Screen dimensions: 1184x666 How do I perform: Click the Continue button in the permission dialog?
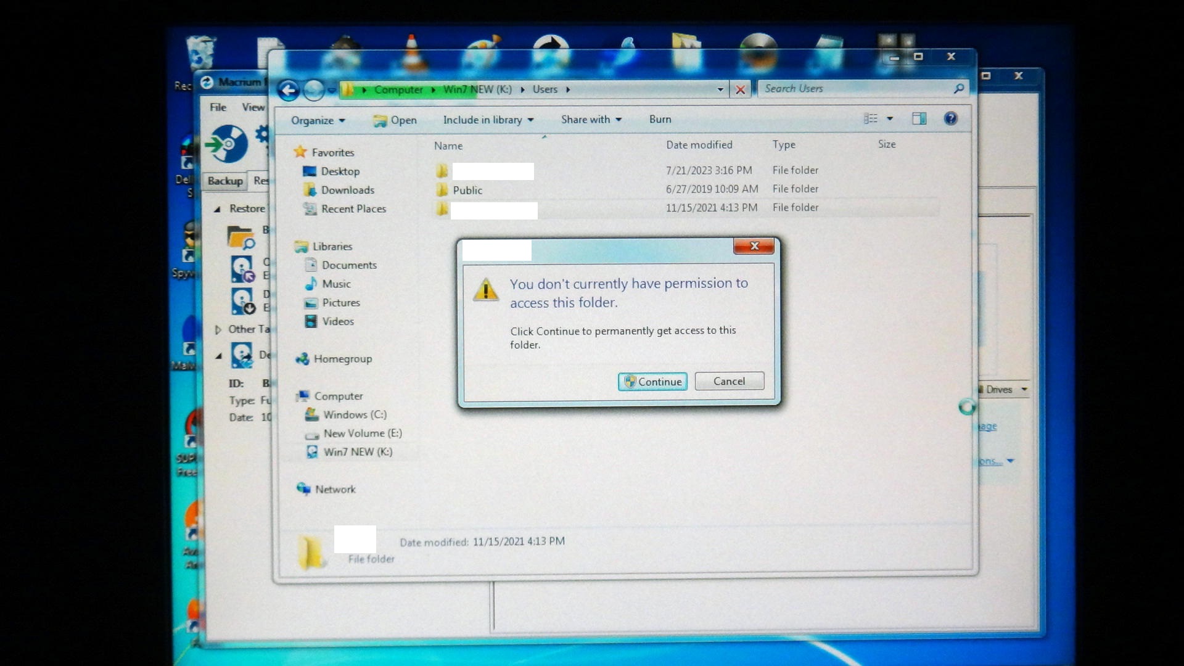pos(652,382)
